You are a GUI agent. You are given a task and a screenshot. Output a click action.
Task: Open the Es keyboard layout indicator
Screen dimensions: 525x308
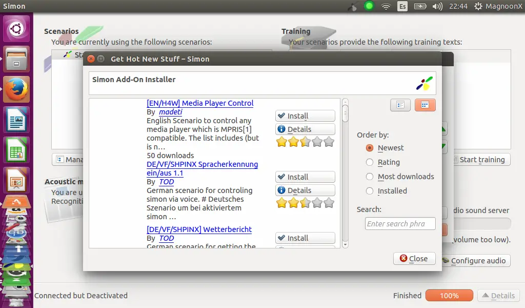[402, 6]
